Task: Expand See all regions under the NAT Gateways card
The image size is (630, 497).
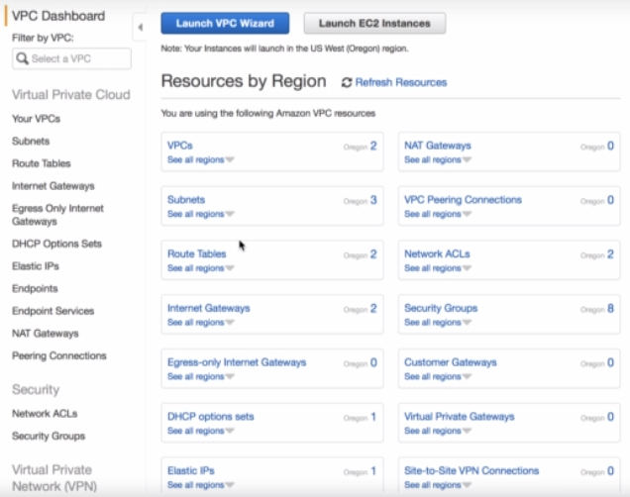Action: tap(438, 159)
